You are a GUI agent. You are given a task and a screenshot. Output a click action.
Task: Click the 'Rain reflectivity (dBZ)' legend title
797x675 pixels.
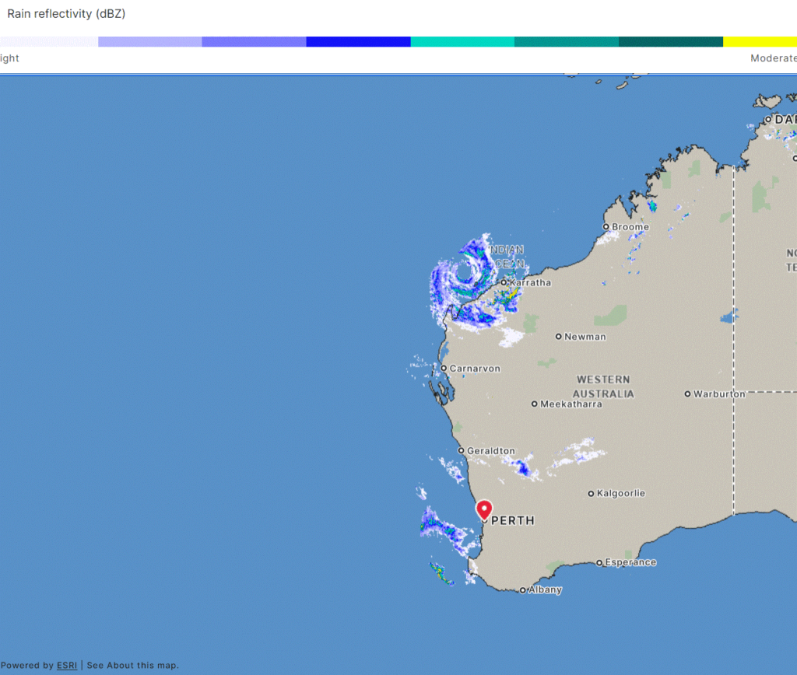tap(66, 14)
